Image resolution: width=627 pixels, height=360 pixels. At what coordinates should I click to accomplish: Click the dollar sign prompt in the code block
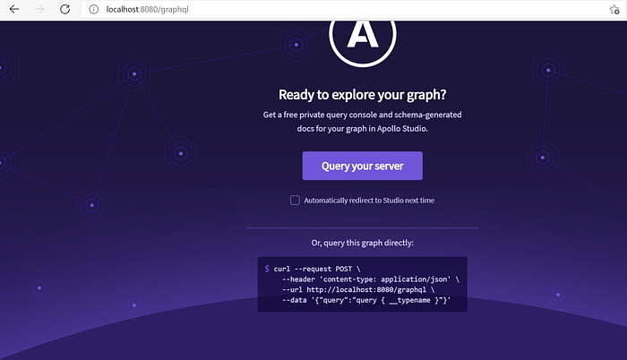[267, 269]
